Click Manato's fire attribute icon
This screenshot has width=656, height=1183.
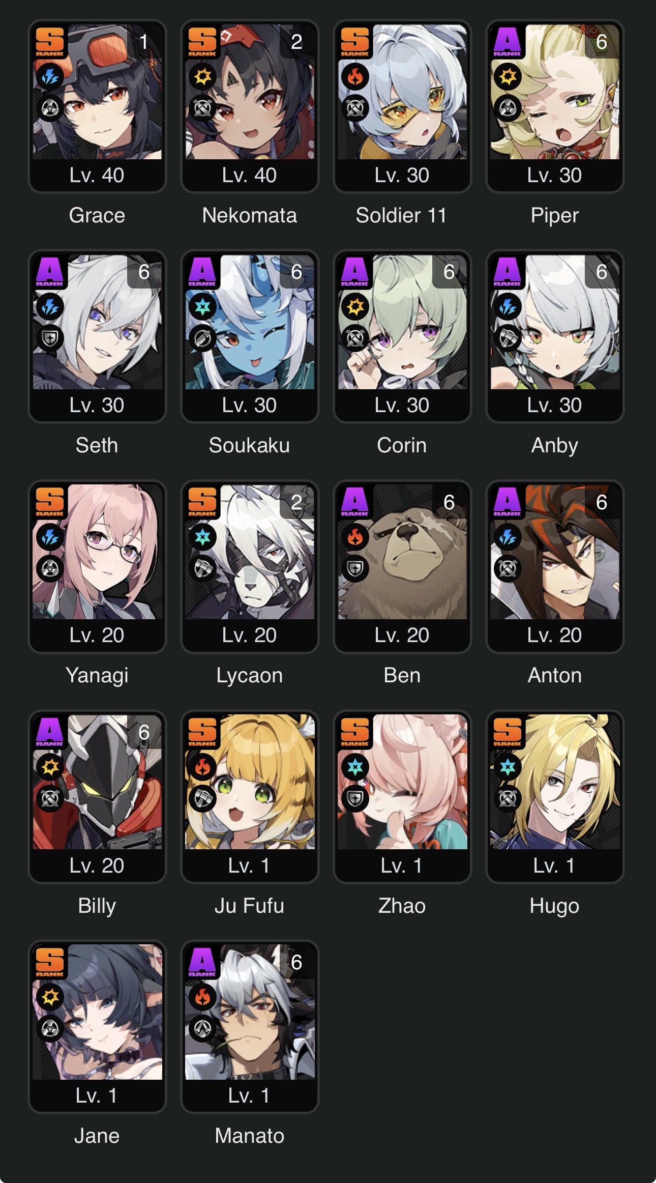coord(202,997)
